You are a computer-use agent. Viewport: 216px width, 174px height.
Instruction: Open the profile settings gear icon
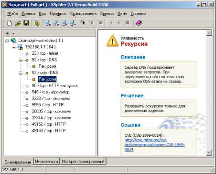click(x=37, y=23)
